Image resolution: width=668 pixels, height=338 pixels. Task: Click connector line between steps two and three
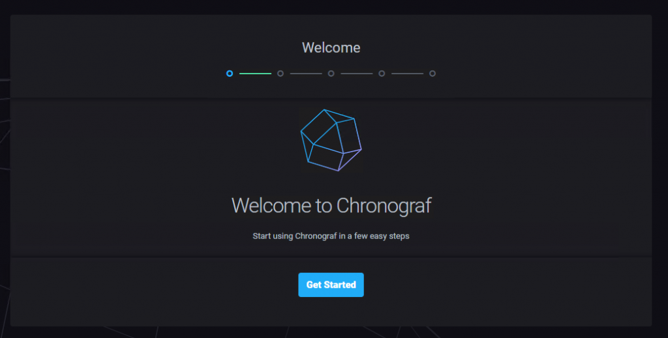(x=306, y=74)
